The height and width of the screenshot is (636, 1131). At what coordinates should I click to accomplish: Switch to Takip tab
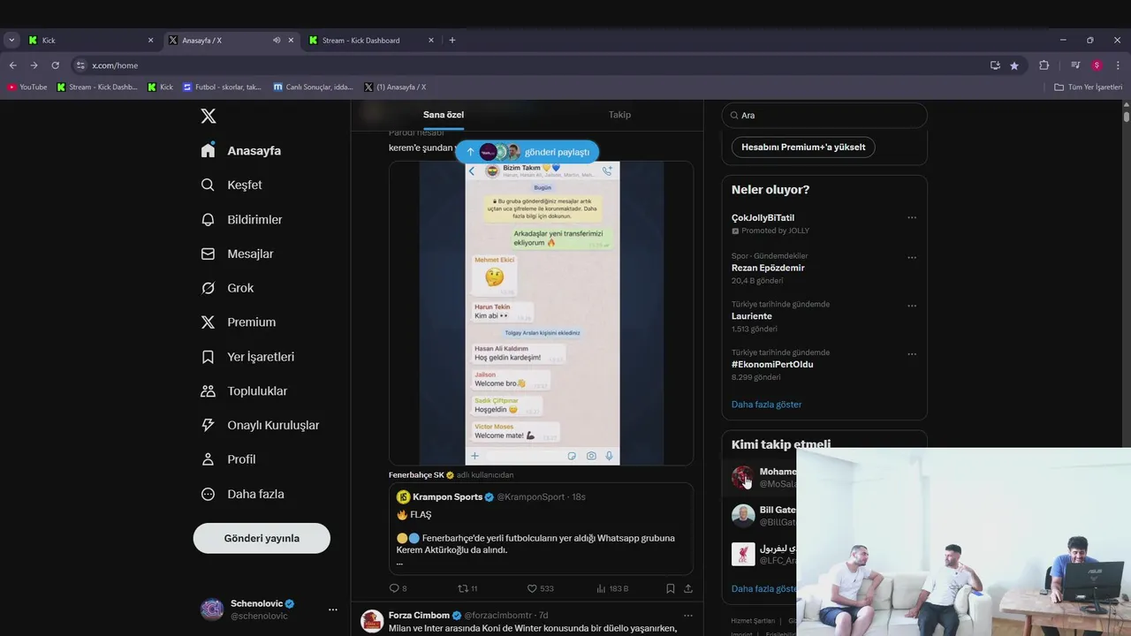pos(619,115)
